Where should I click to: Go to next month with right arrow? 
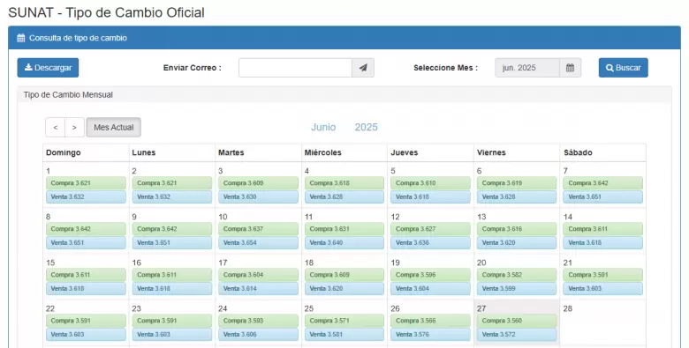click(x=75, y=128)
